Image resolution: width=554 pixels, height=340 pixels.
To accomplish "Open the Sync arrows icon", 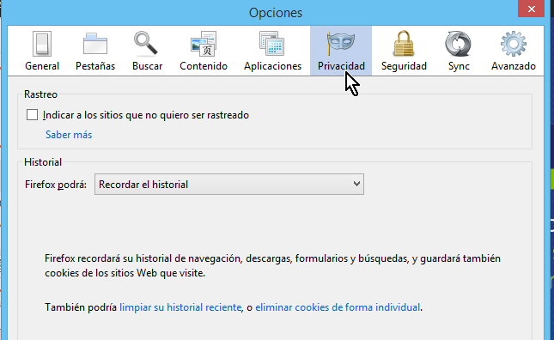I will [459, 44].
